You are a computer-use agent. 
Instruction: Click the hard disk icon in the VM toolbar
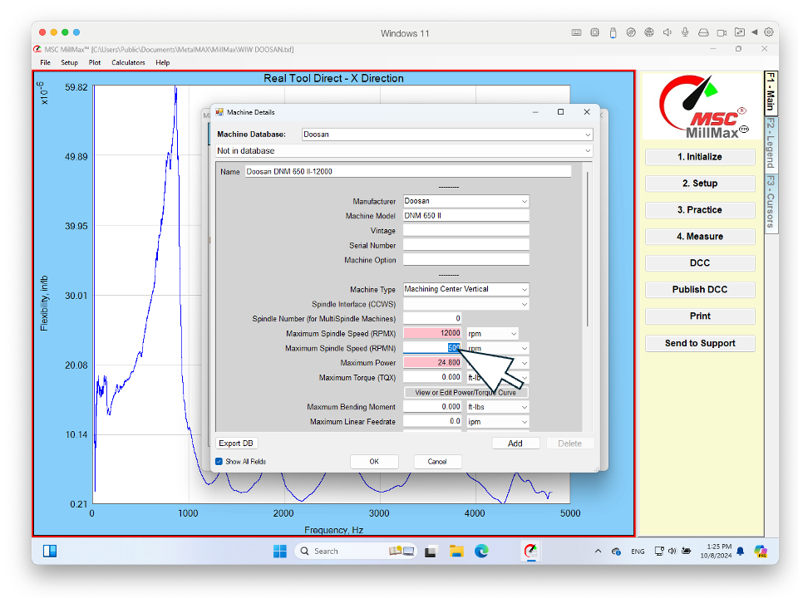click(x=703, y=32)
